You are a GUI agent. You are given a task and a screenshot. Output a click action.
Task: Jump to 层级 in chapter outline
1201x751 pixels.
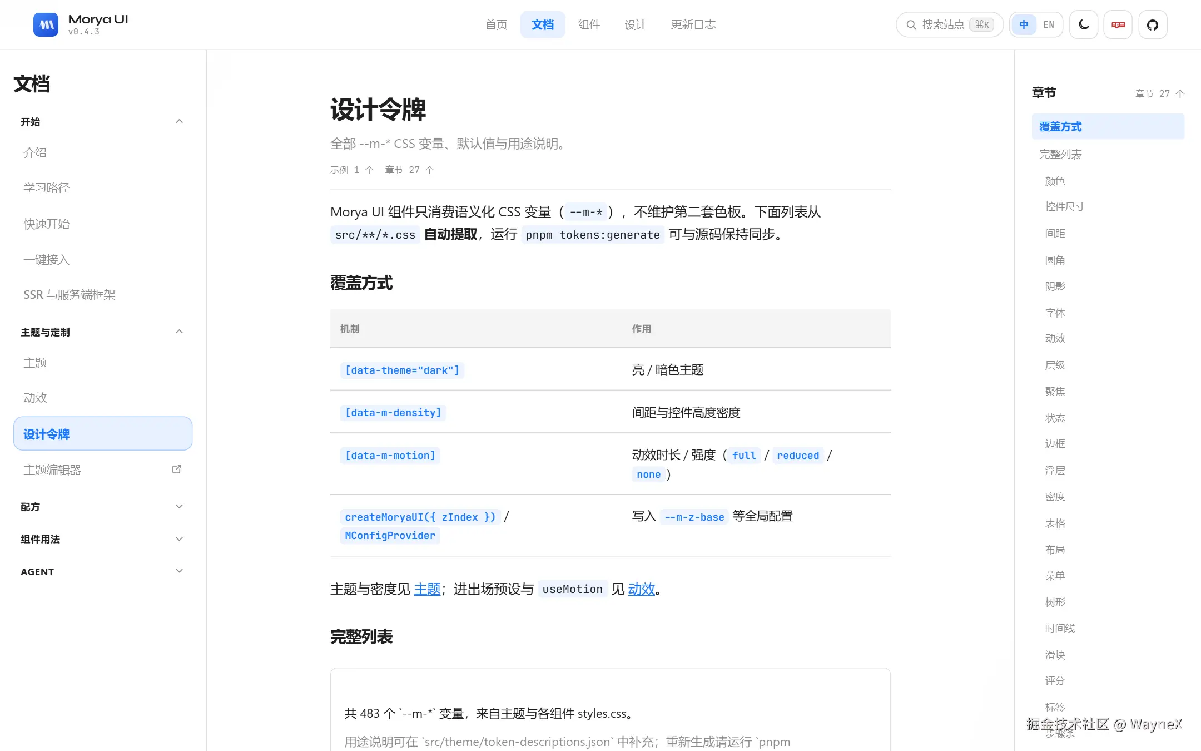coord(1055,365)
